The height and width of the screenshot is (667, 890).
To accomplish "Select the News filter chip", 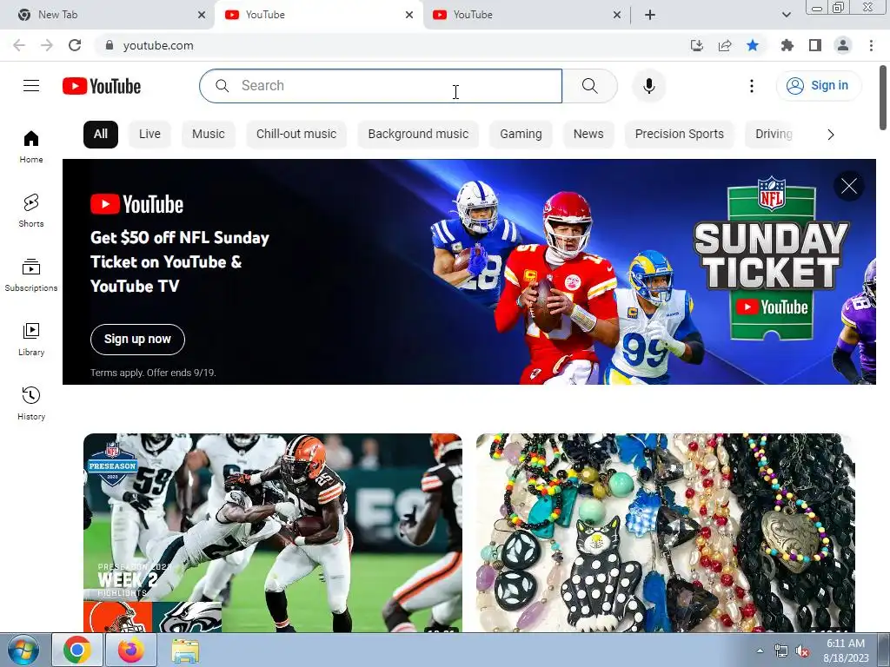I will point(588,135).
